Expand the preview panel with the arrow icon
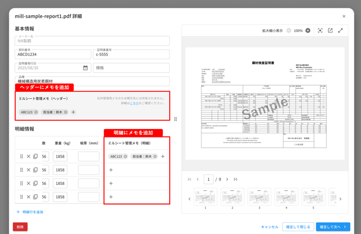The height and width of the screenshot is (234, 361). click(x=341, y=30)
